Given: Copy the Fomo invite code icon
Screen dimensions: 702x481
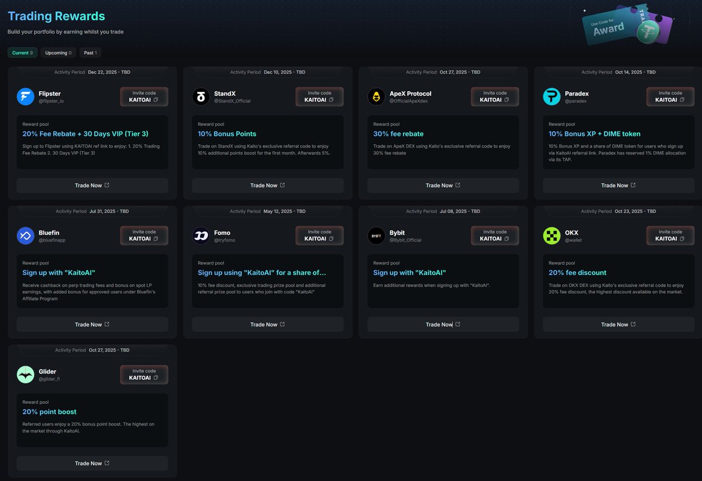Looking at the screenshot, I should pyautogui.click(x=331, y=239).
